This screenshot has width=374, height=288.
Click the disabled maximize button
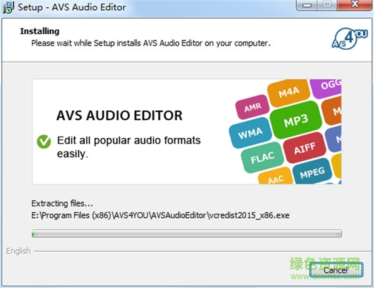tap(327, 4)
